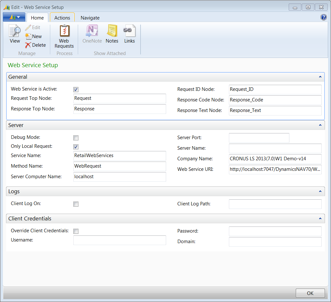Click into the Server Port field
The height and width of the screenshot is (302, 331).
(x=259, y=138)
